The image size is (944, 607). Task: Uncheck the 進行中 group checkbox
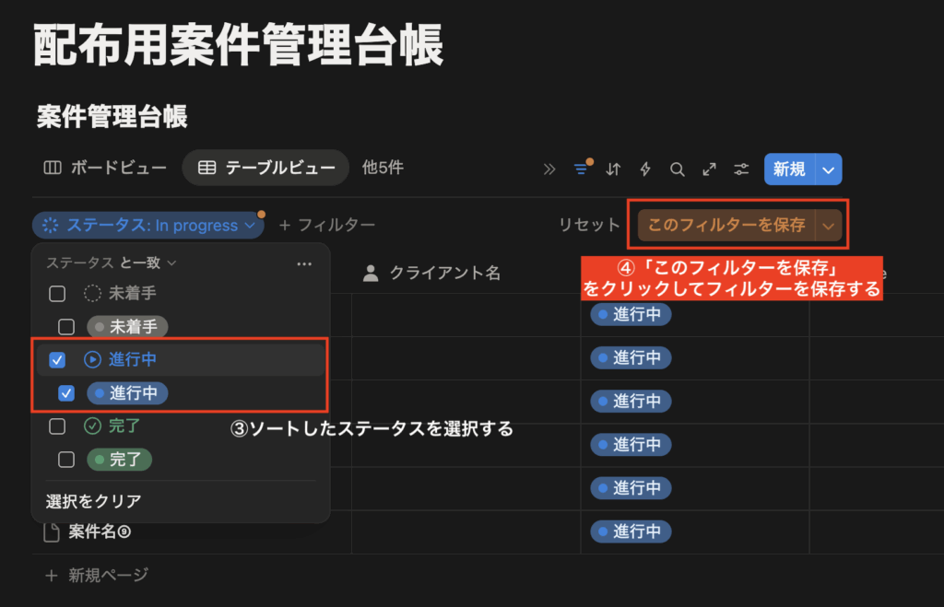57,359
